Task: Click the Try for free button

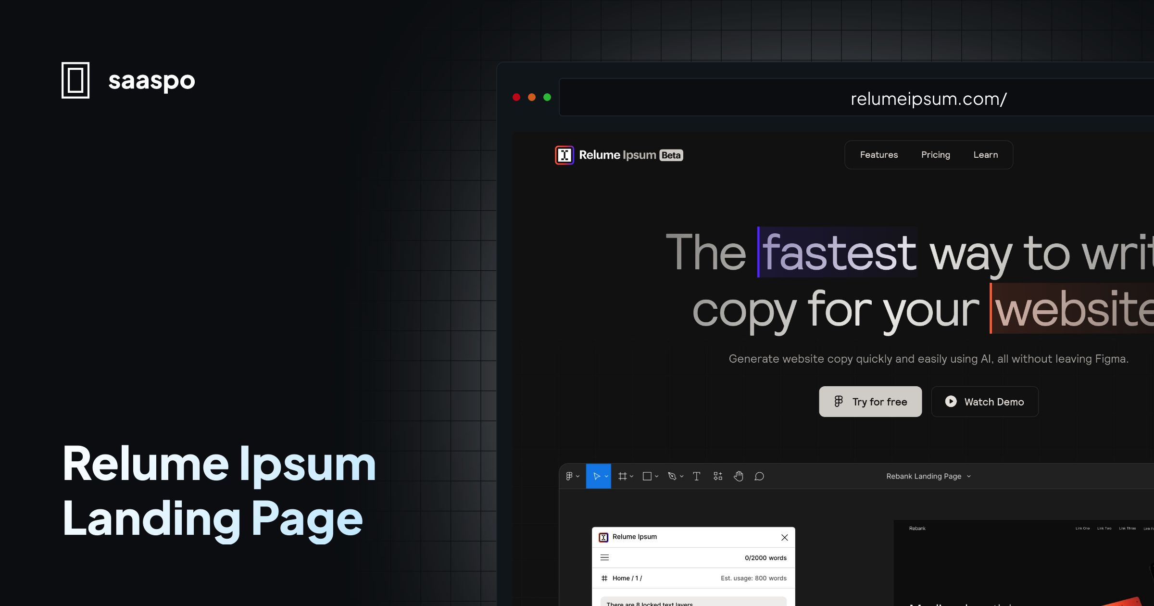Action: (870, 402)
